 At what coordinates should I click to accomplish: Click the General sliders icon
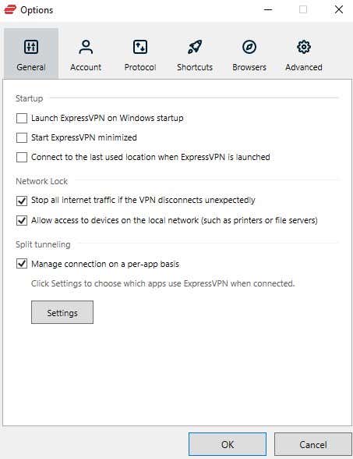pos(31,47)
